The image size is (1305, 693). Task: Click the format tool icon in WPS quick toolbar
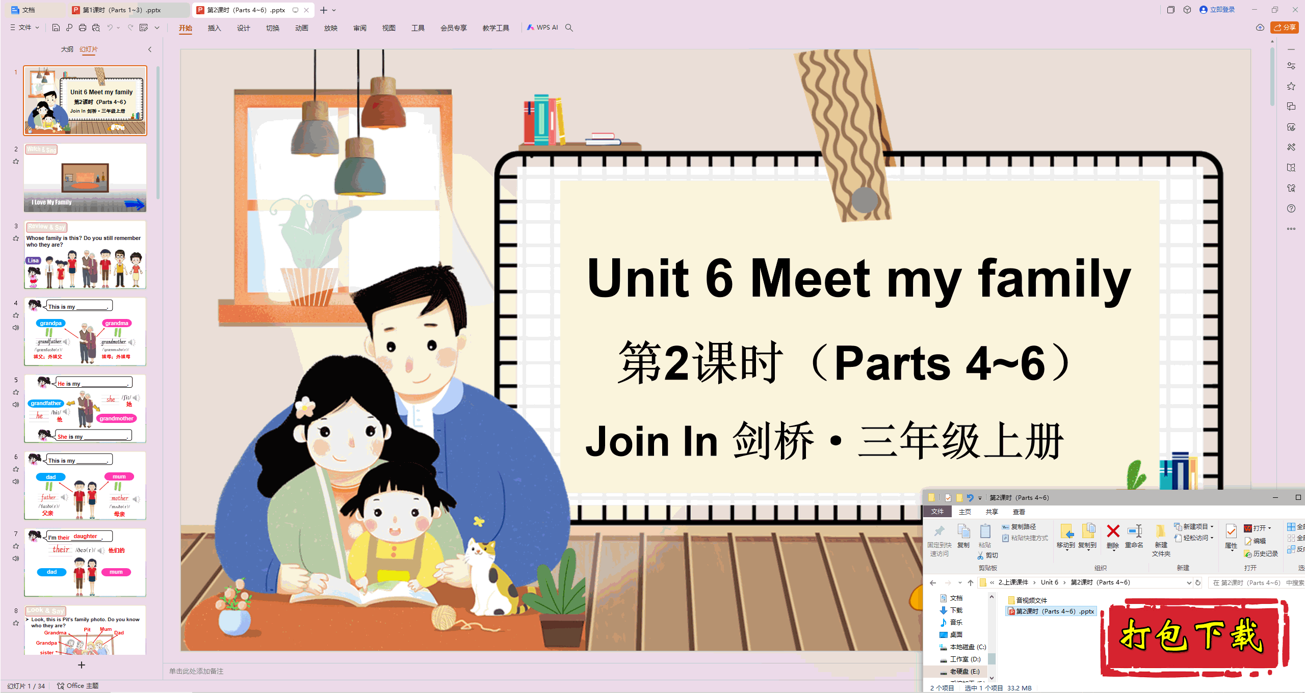(x=144, y=28)
